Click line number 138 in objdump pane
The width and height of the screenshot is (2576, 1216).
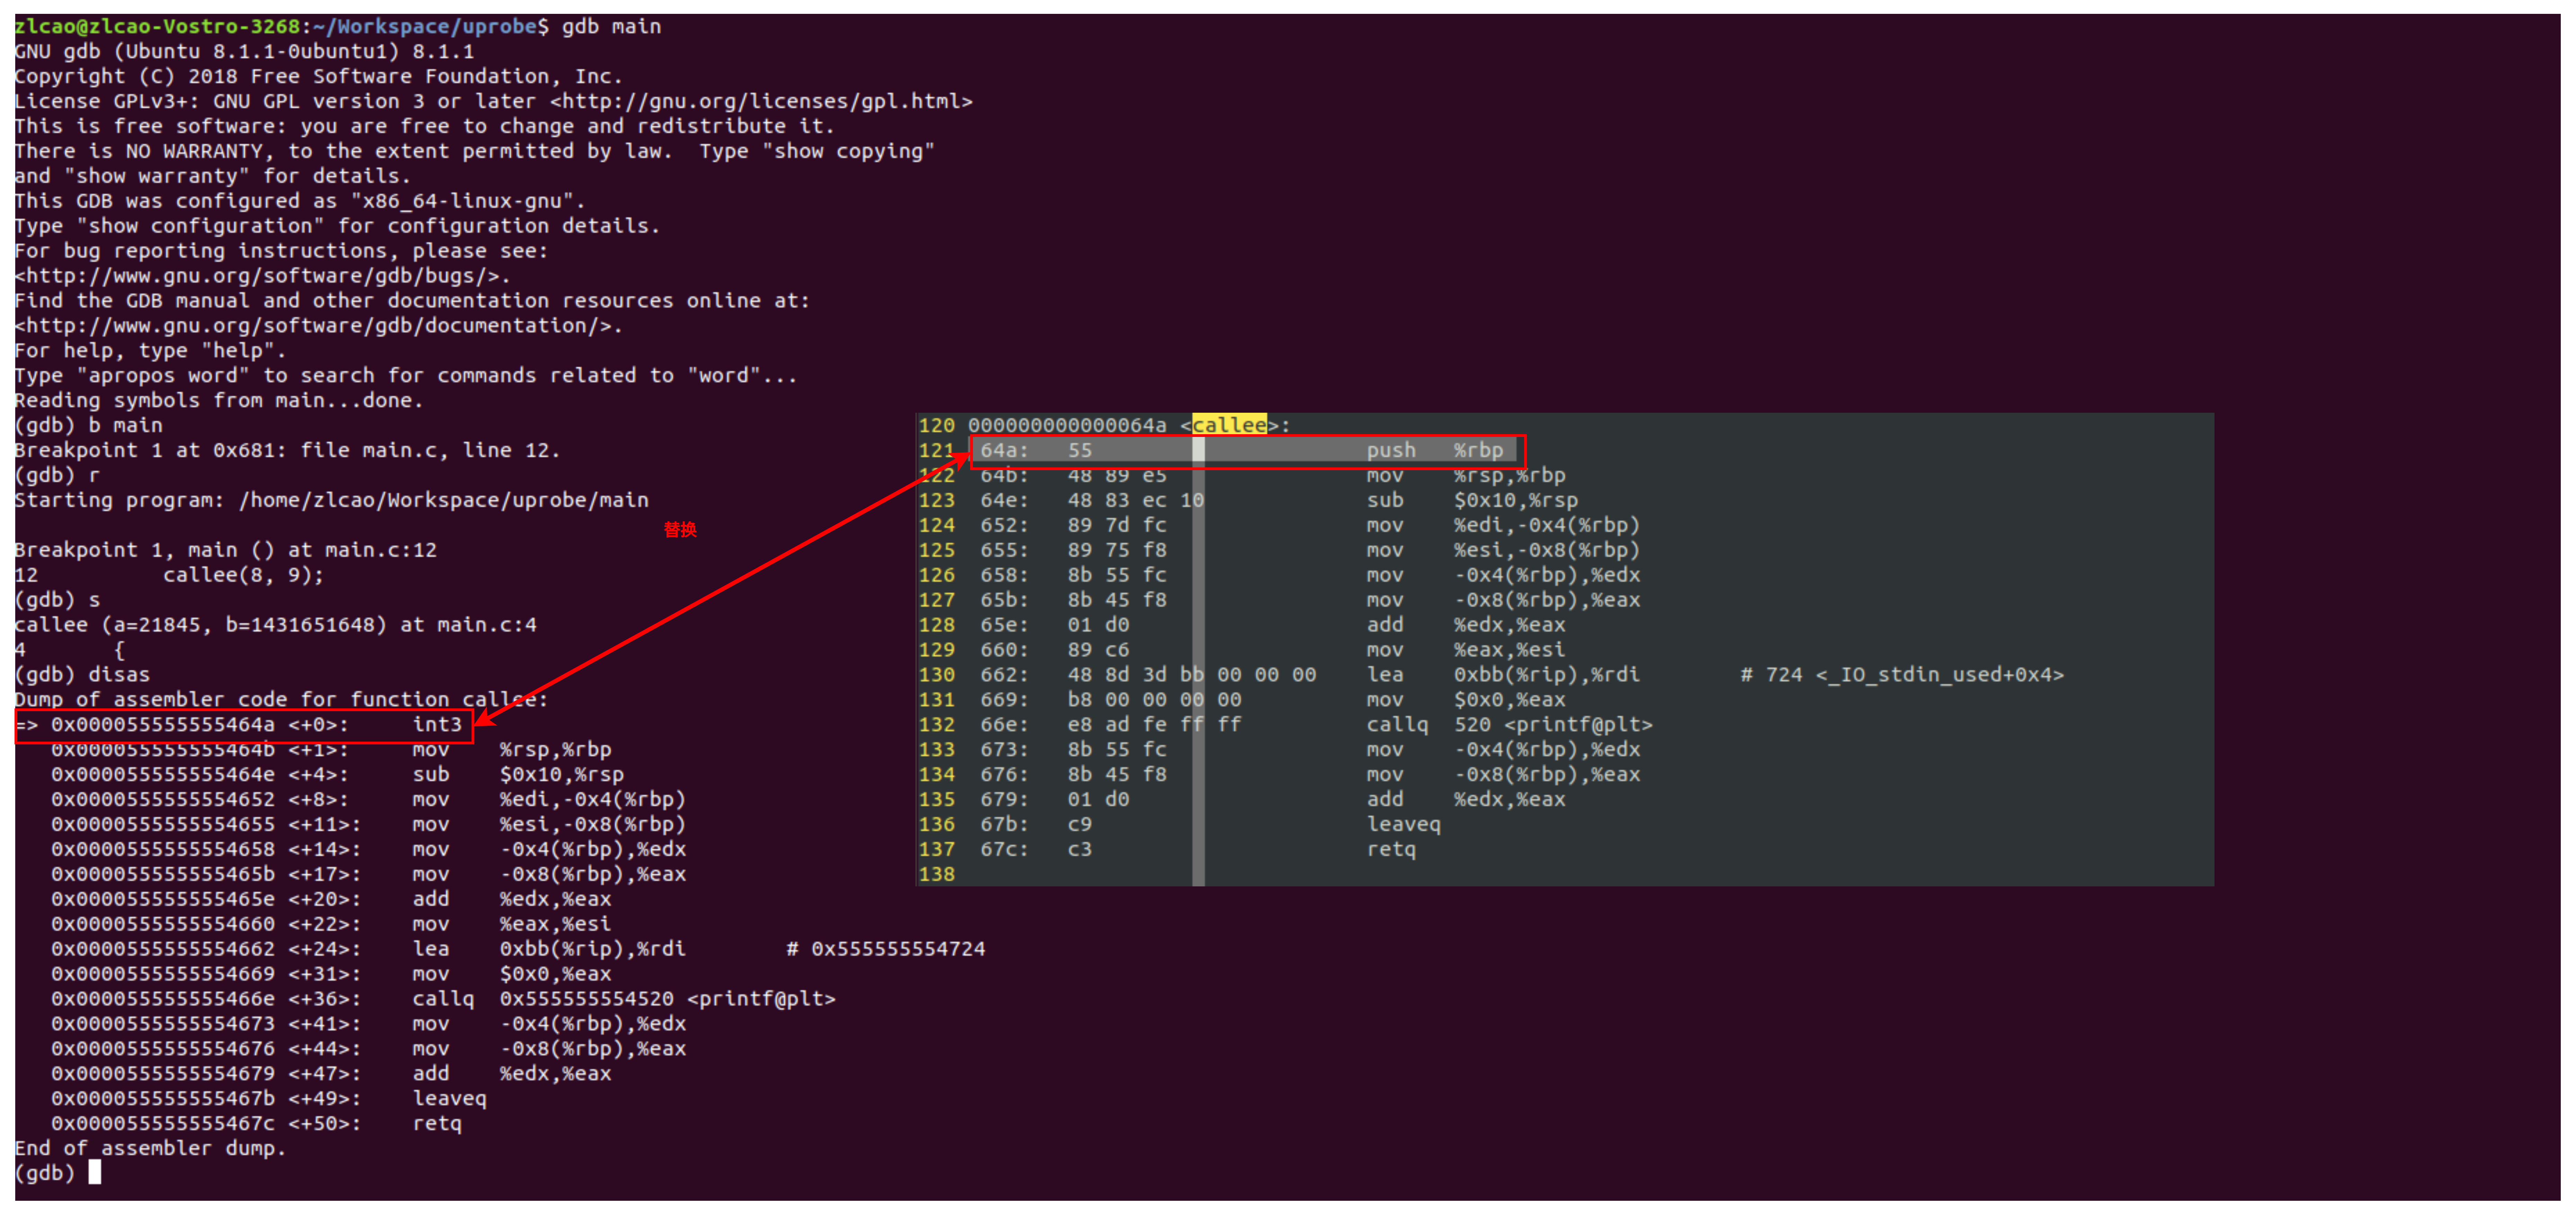pos(937,875)
